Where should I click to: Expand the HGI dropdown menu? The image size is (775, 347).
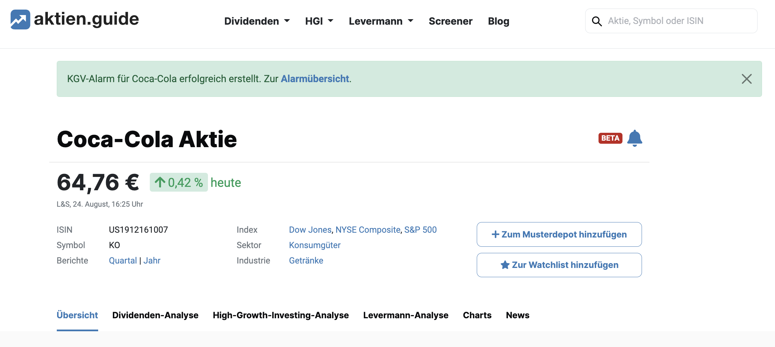coord(319,21)
